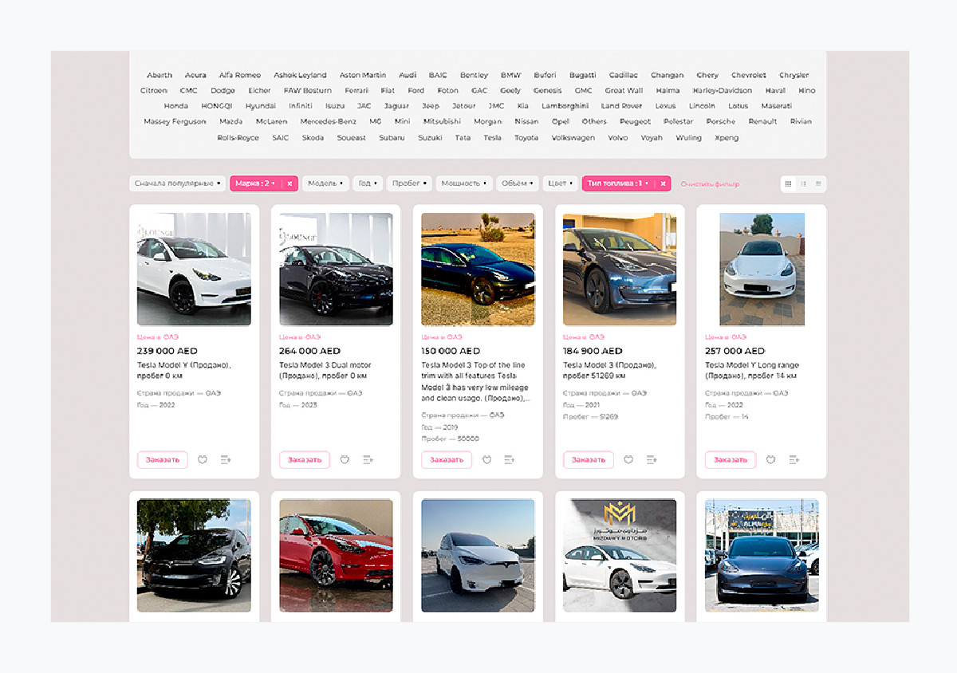The height and width of the screenshot is (673, 957).
Task: Click the Очистить фильтр link
Action: click(x=710, y=184)
